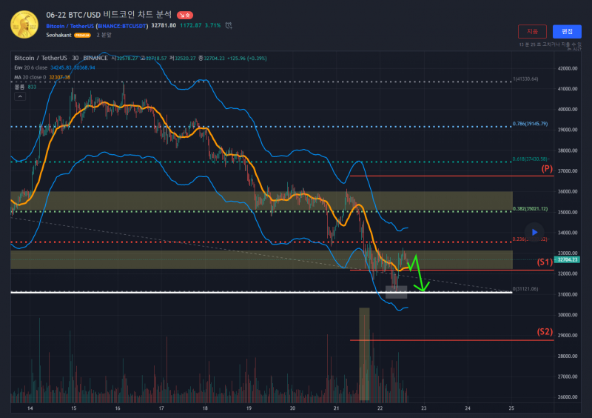The image size is (592, 418).
Task: Select the red (S1) support label
Action: click(x=544, y=262)
